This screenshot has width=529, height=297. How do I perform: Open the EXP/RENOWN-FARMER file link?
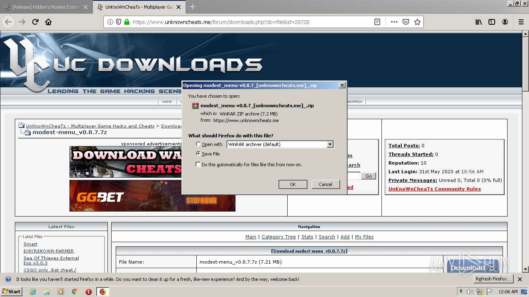coord(49,251)
